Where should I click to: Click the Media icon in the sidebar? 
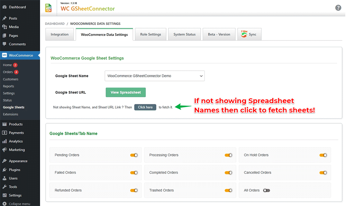pyautogui.click(x=4, y=27)
